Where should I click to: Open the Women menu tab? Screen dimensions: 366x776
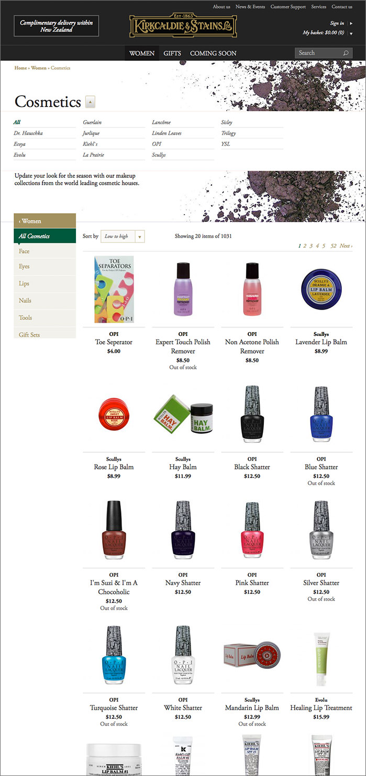click(x=142, y=53)
